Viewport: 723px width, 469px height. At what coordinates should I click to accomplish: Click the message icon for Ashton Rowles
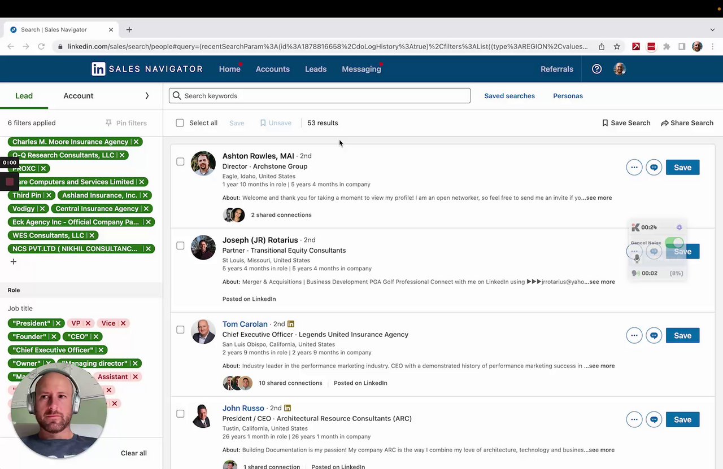(654, 168)
